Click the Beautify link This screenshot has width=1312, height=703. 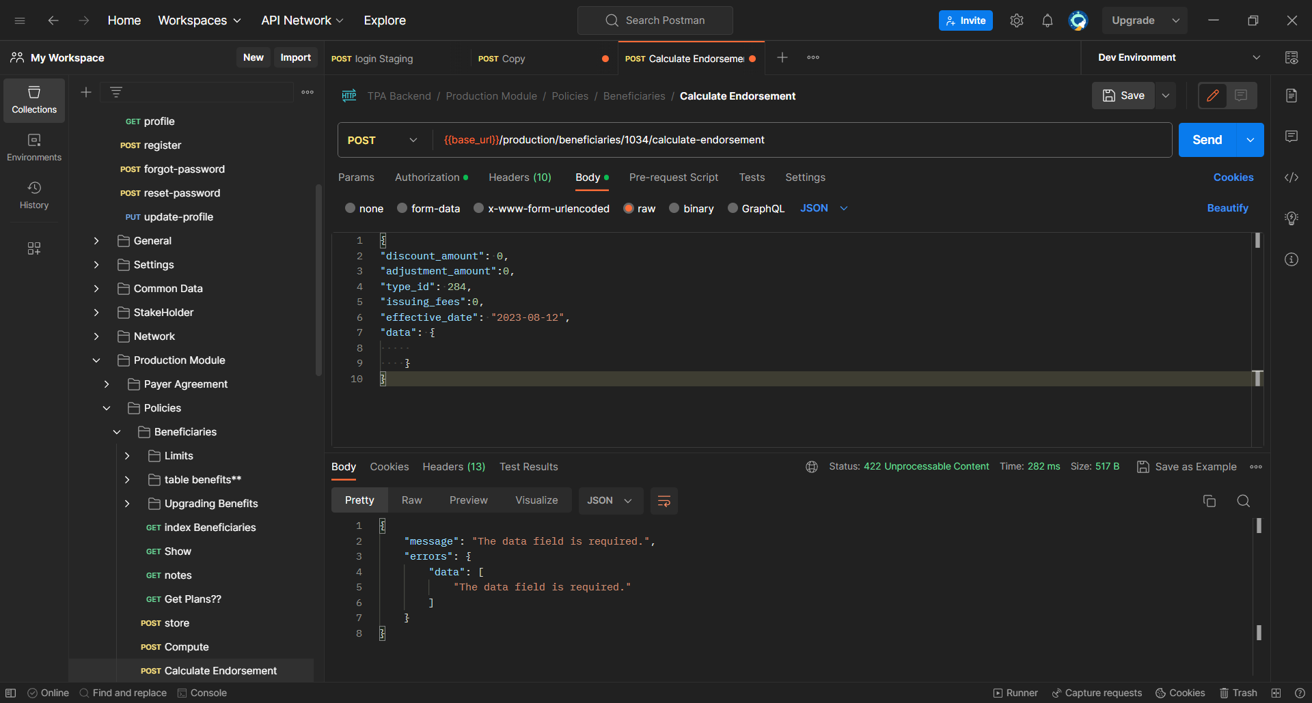pos(1227,208)
